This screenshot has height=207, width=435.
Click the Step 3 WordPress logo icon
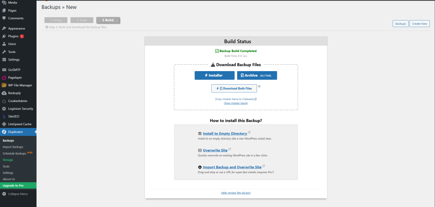click(x=47, y=28)
